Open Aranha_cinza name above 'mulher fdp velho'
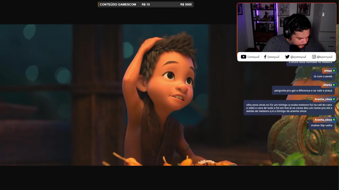 (323, 120)
